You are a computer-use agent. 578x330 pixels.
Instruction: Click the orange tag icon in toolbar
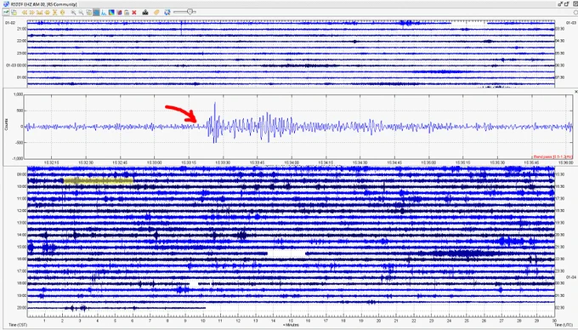[156, 12]
